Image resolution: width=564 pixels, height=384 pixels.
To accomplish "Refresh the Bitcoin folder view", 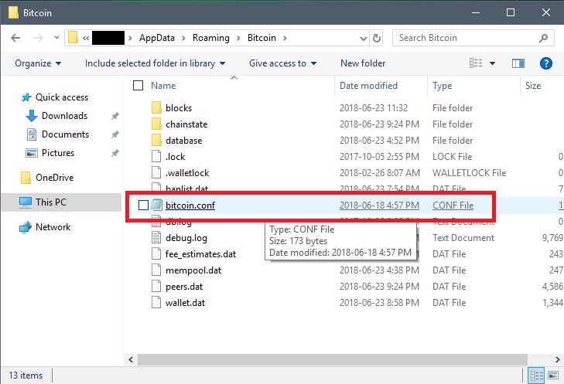I will click(376, 38).
